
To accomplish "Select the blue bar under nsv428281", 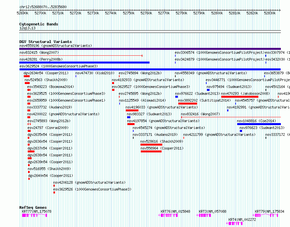I will 84,63.
